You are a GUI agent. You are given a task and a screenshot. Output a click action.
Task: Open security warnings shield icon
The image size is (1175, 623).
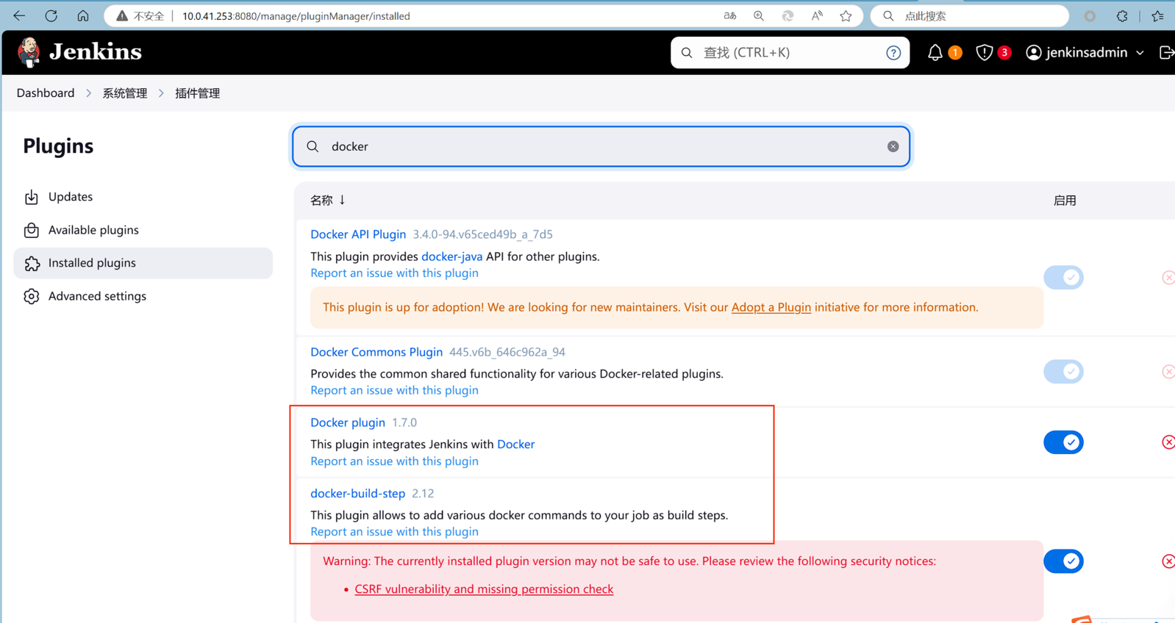click(984, 53)
